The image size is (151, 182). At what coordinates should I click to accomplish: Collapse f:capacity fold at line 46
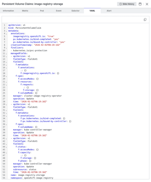pyautogui.click(x=6, y=153)
